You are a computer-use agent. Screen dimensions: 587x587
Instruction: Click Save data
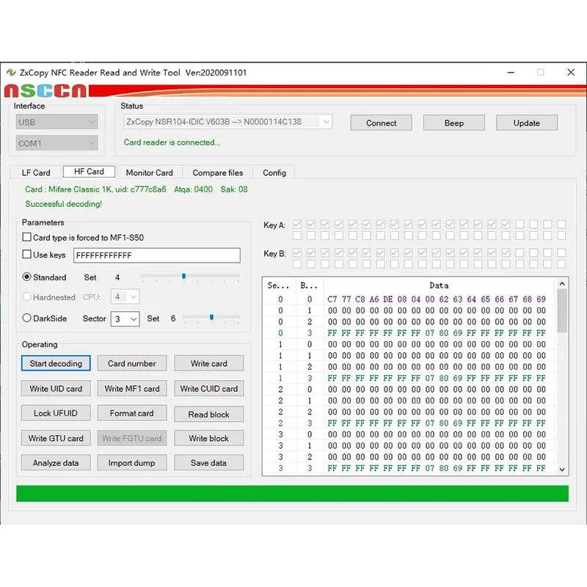209,463
